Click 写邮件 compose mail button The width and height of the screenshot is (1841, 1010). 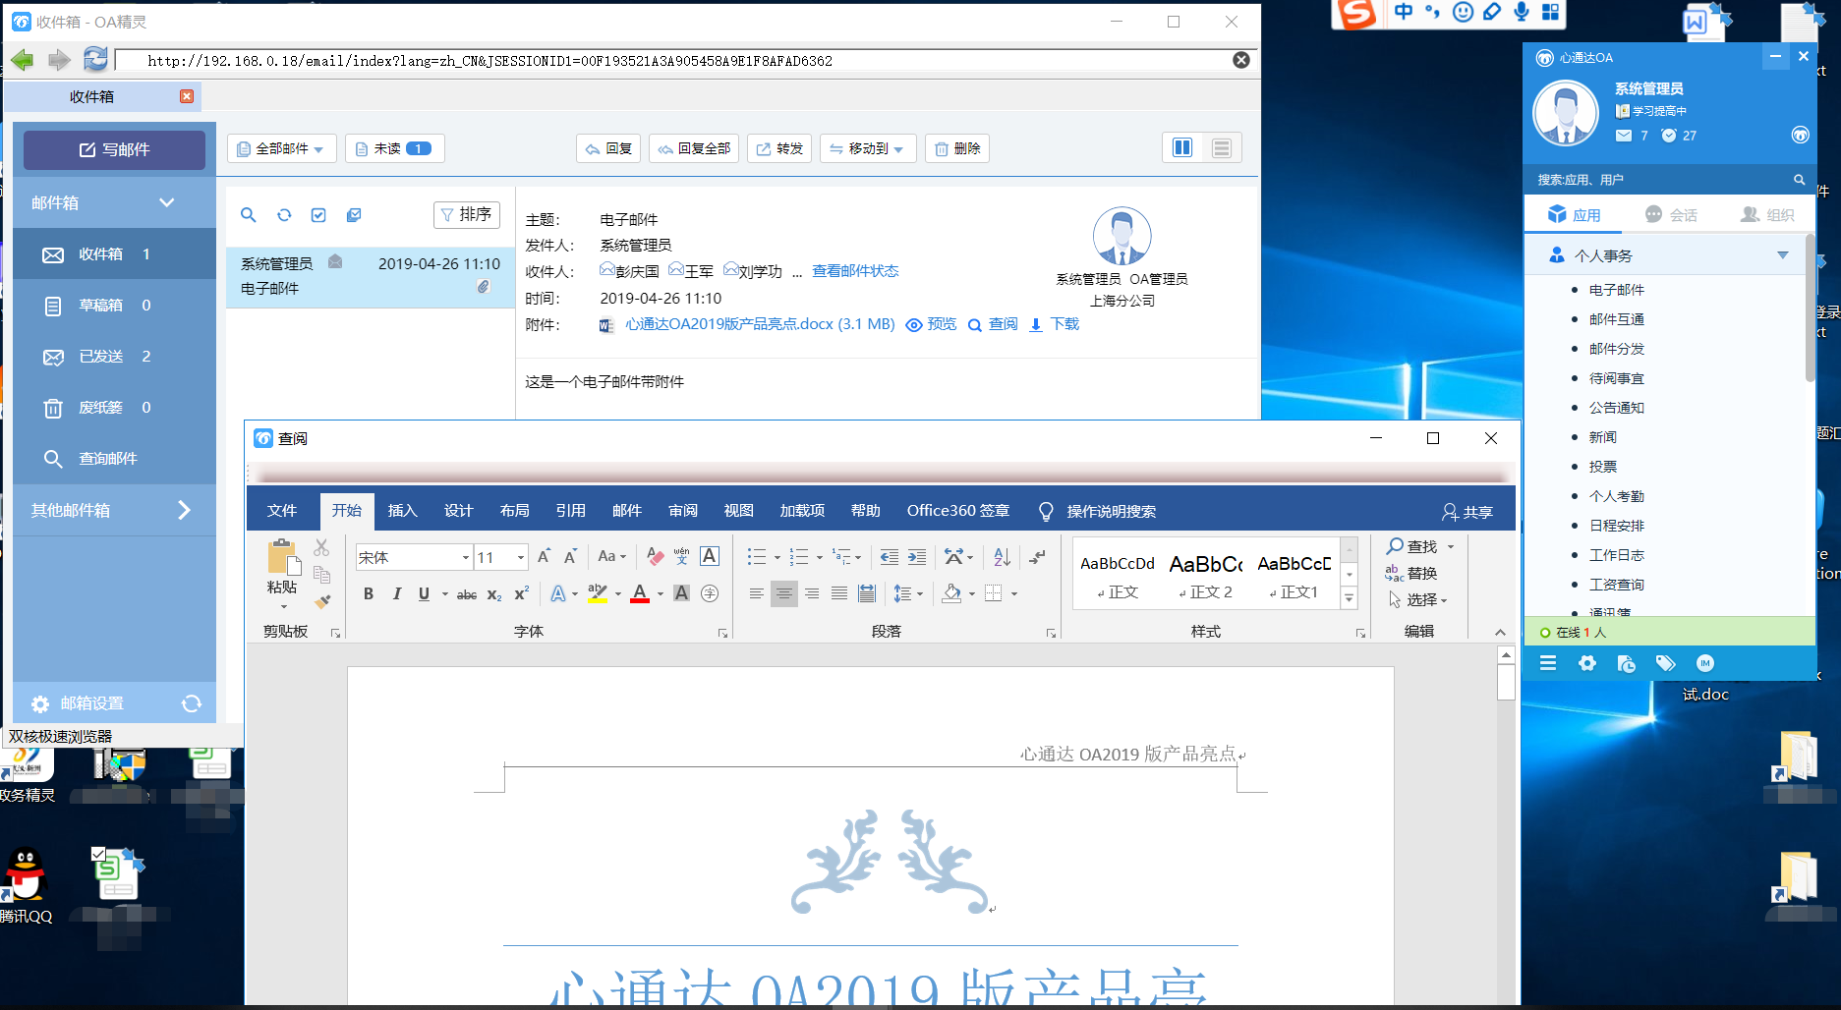tap(114, 149)
